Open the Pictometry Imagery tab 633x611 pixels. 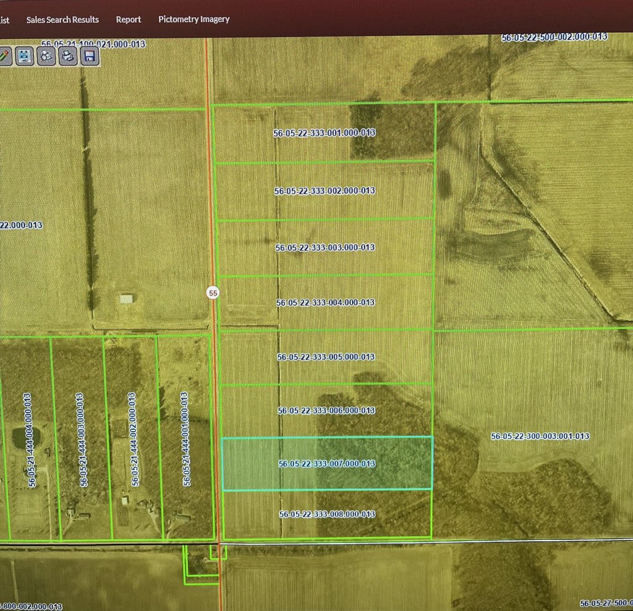tap(193, 19)
